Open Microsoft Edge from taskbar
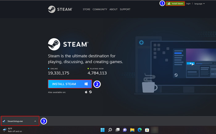Viewport: 216px width, 134px height. coord(140,130)
